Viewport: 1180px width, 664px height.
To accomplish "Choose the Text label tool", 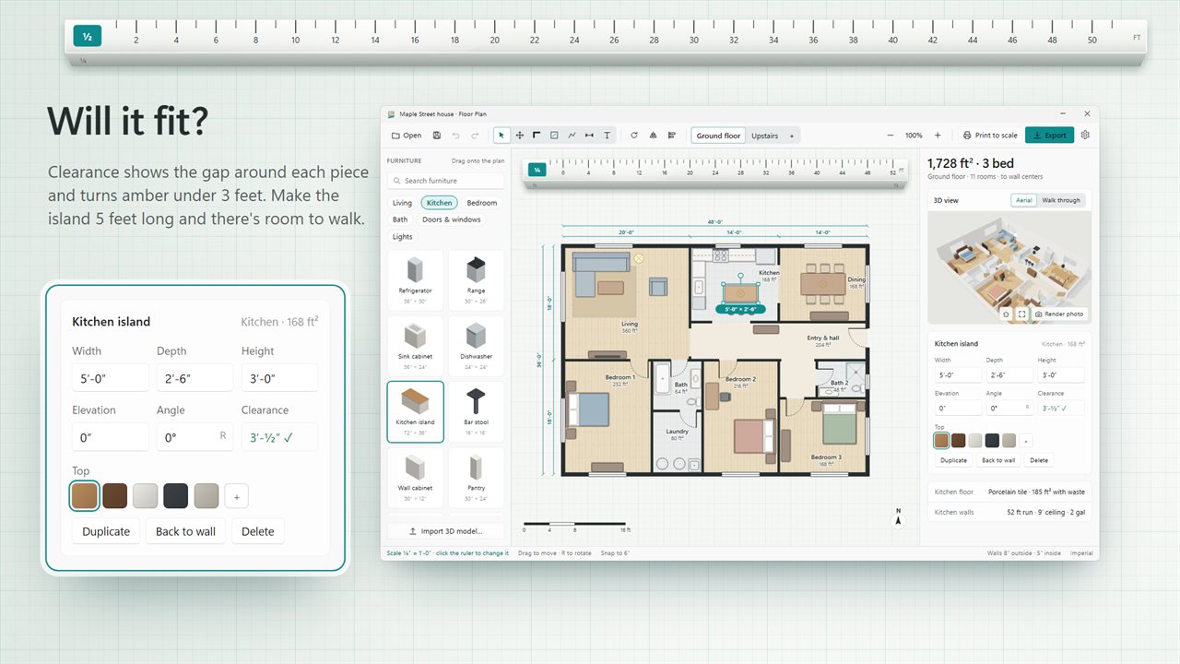I will click(607, 136).
